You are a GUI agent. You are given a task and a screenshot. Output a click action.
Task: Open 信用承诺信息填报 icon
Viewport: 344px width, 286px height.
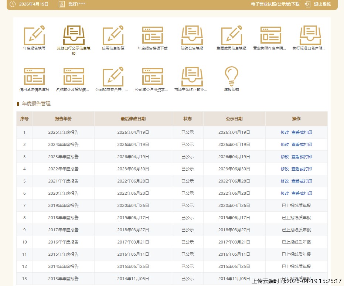pos(34,77)
